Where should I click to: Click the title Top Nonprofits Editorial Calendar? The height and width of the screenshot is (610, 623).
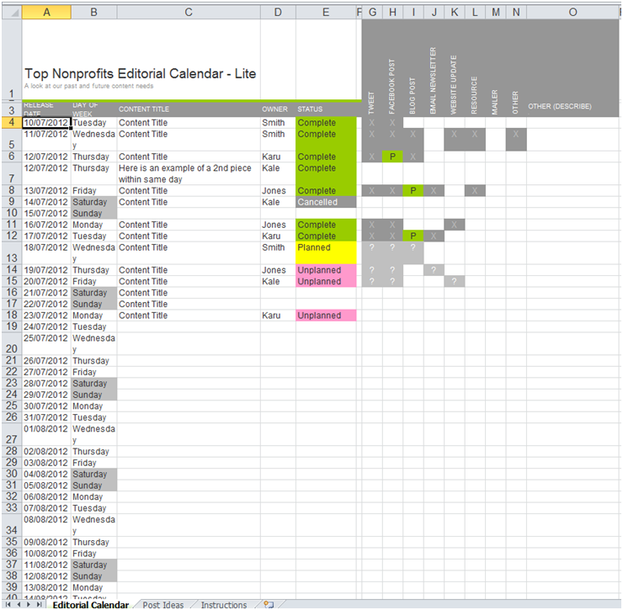pyautogui.click(x=141, y=73)
